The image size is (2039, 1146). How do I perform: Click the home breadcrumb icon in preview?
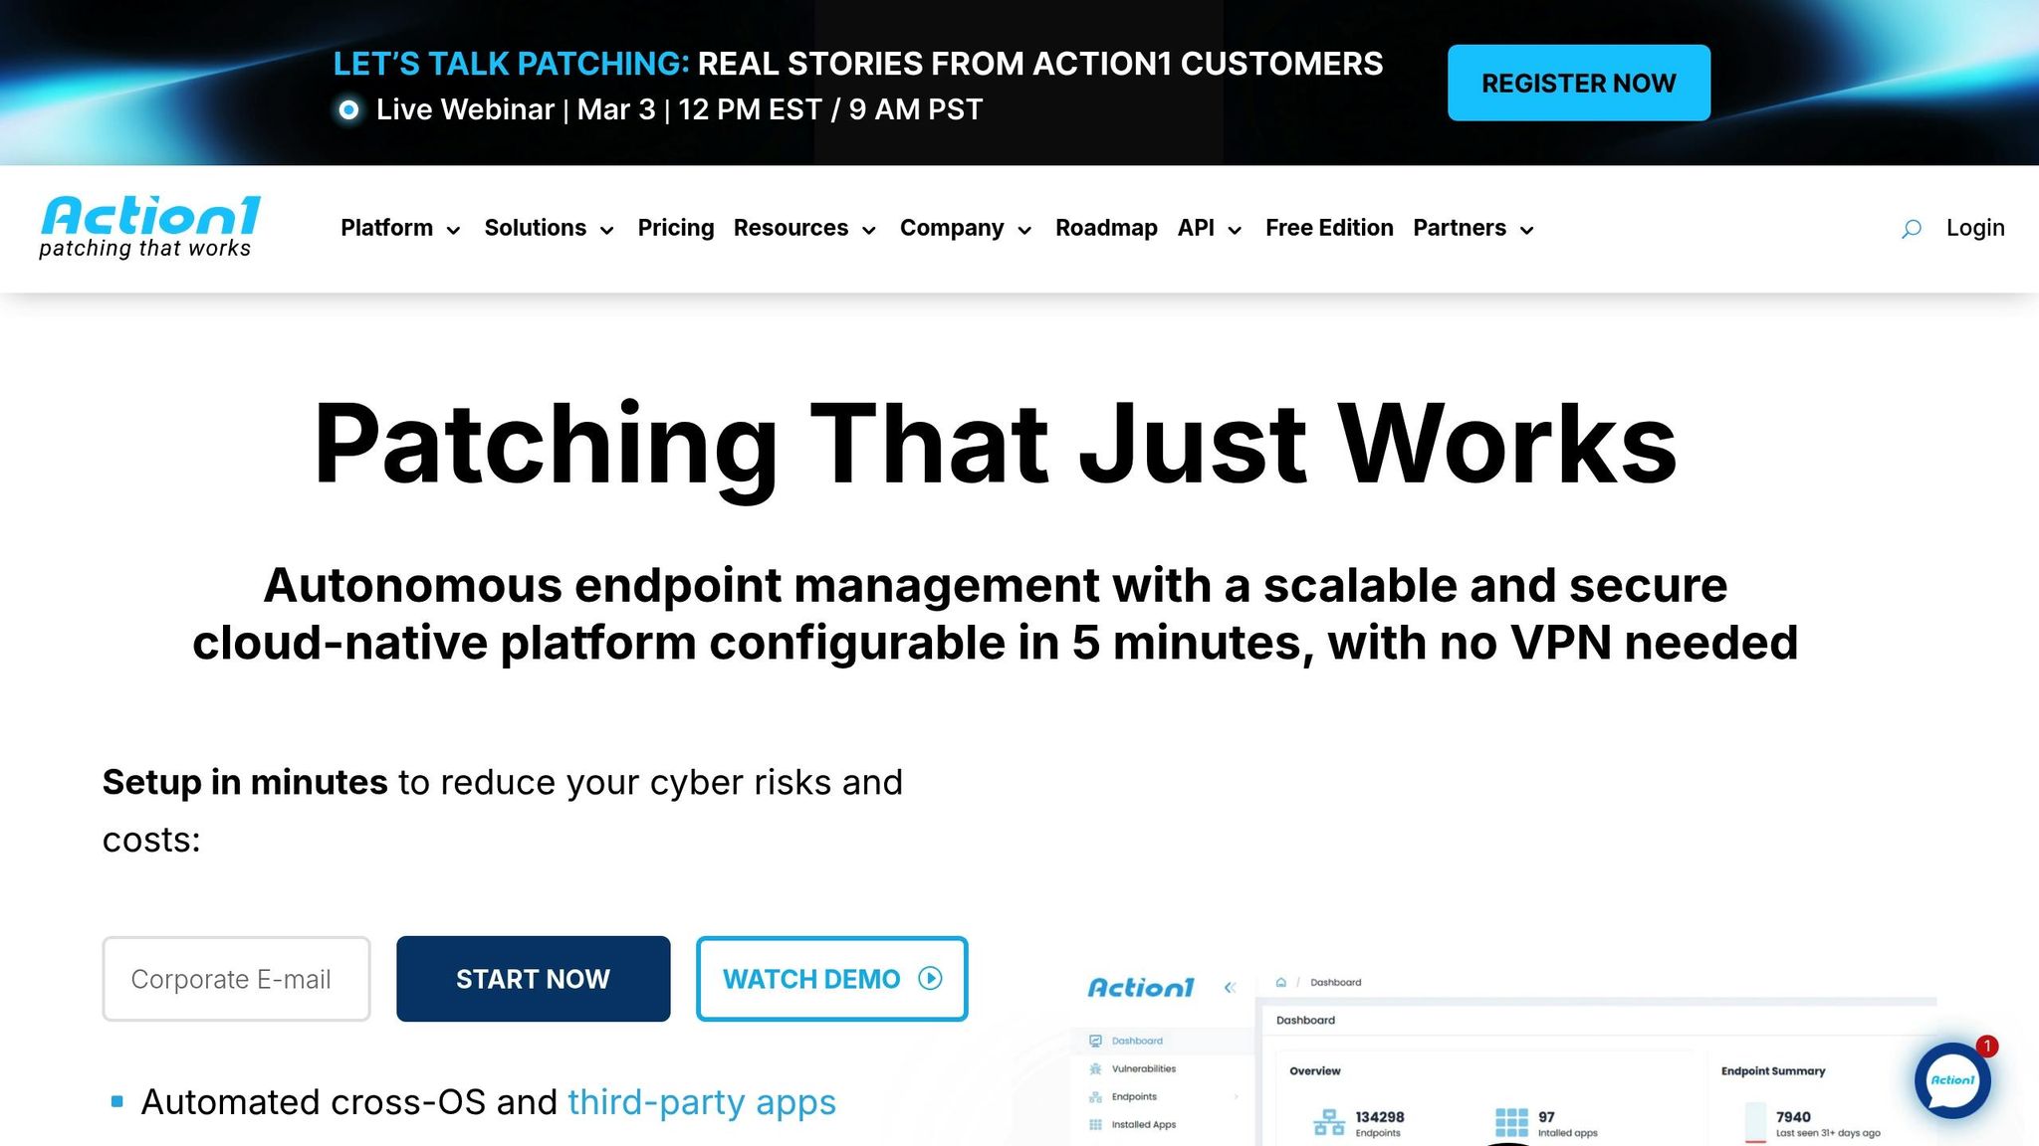coord(1281,983)
